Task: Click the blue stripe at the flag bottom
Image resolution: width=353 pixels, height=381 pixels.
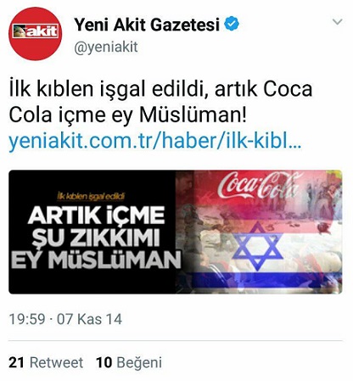Action: coord(266,278)
